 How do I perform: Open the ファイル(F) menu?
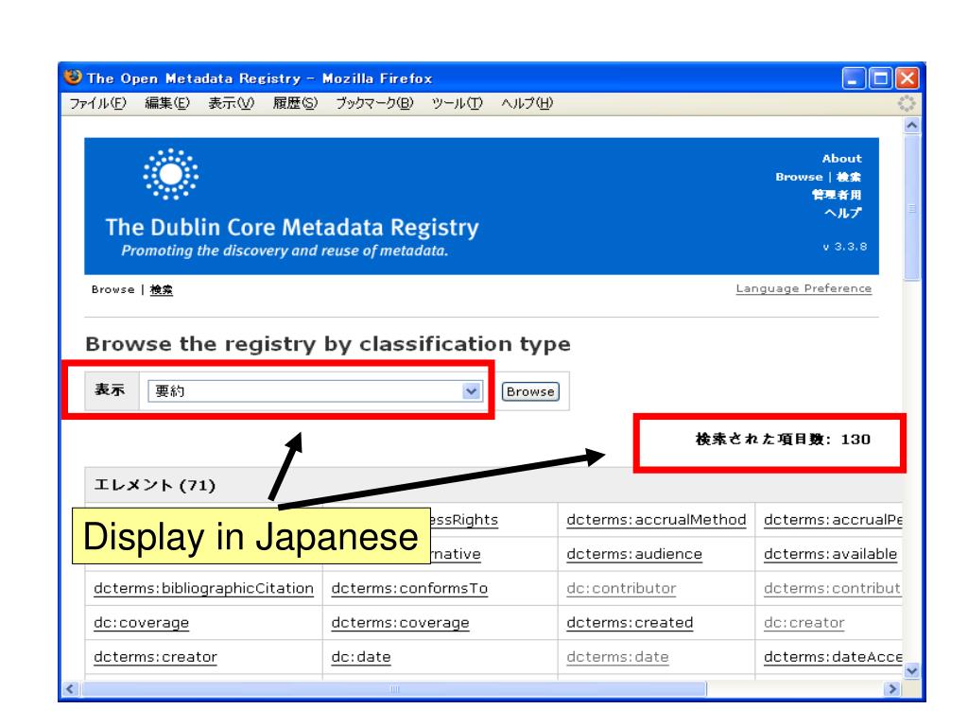coord(97,103)
